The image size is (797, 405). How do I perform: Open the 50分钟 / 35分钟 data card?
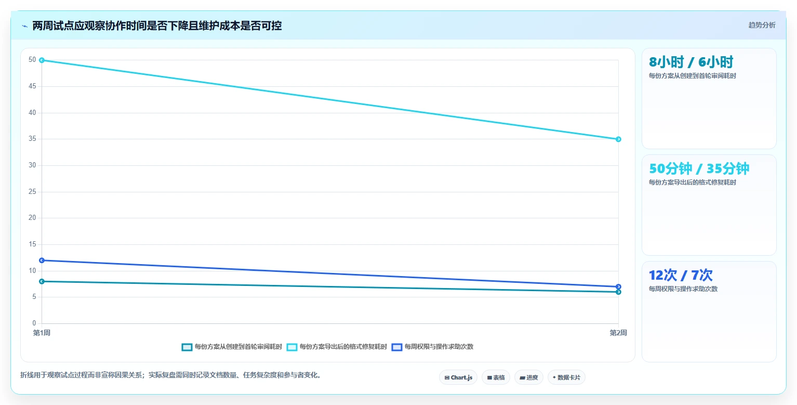pyautogui.click(x=709, y=205)
